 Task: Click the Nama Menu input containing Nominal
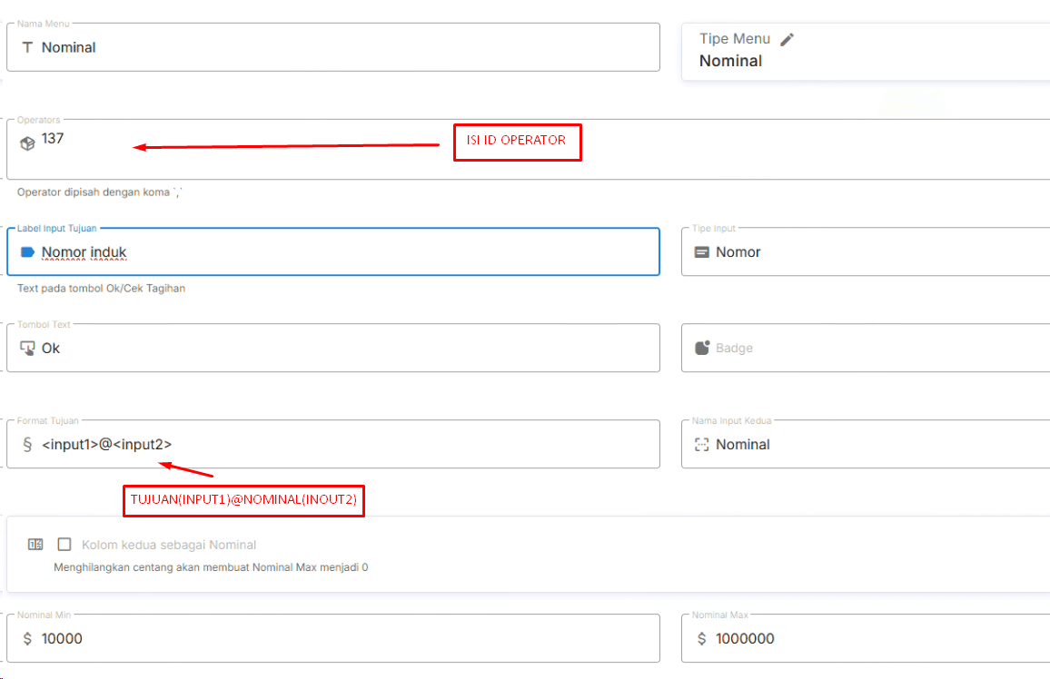click(x=345, y=47)
